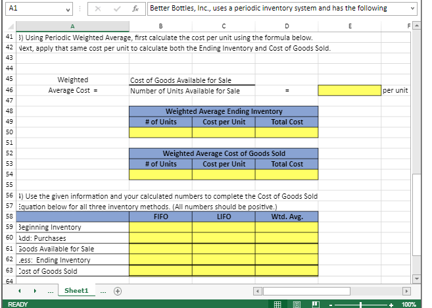Select column B header
This screenshot has width=432, height=308.
[160, 26]
